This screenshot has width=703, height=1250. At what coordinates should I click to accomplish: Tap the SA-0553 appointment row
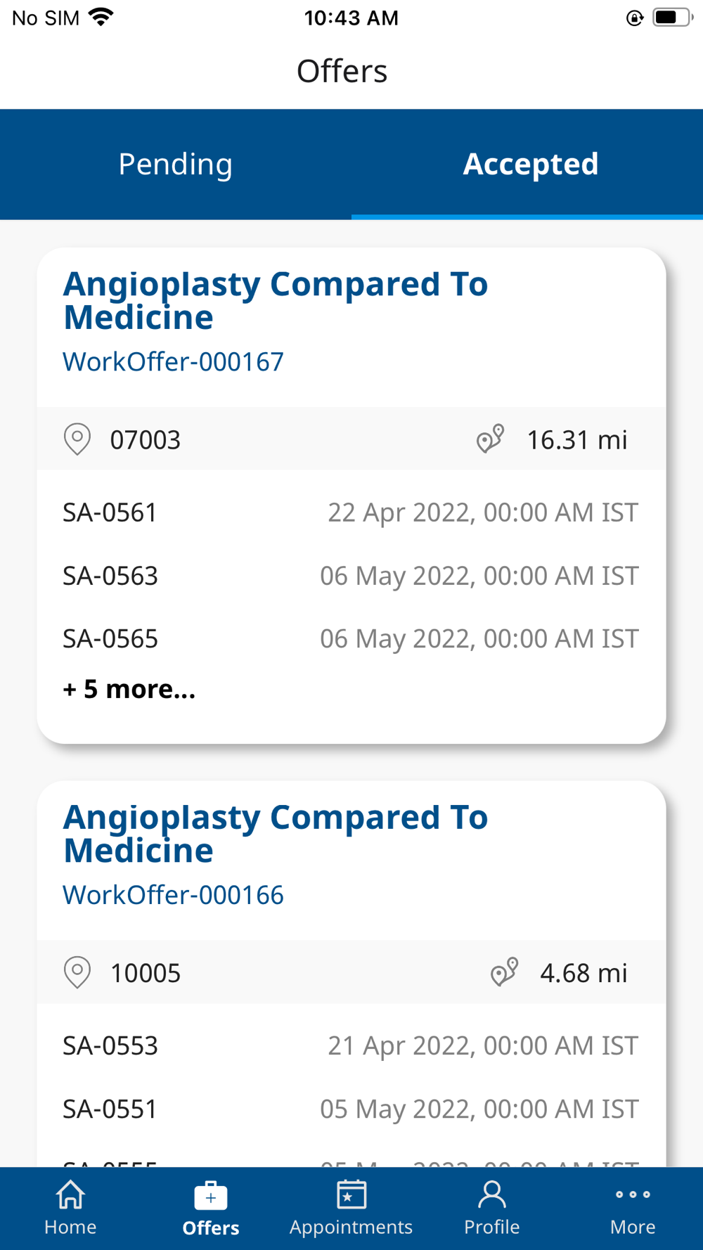[x=350, y=1045]
